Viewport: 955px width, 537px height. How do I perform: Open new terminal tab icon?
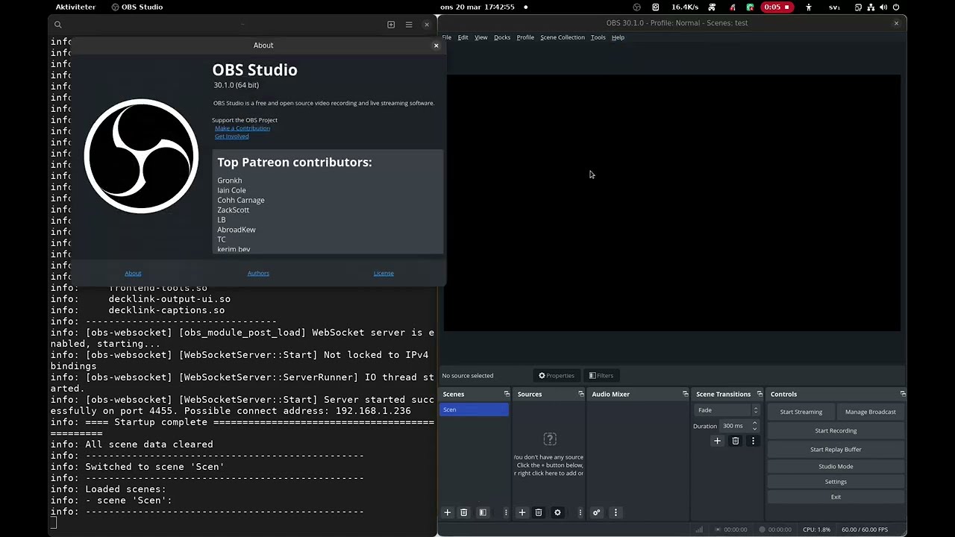(391, 25)
